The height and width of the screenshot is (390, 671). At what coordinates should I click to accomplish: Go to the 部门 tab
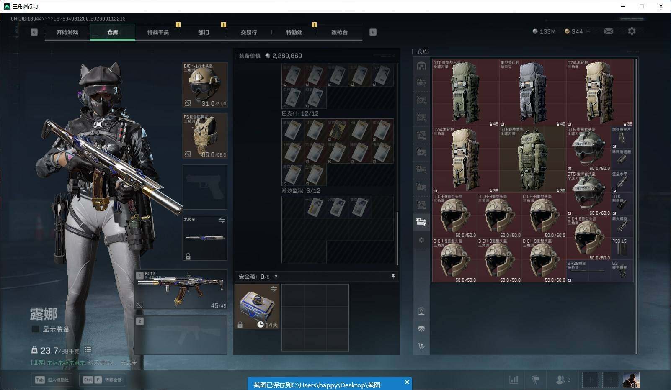click(x=204, y=32)
